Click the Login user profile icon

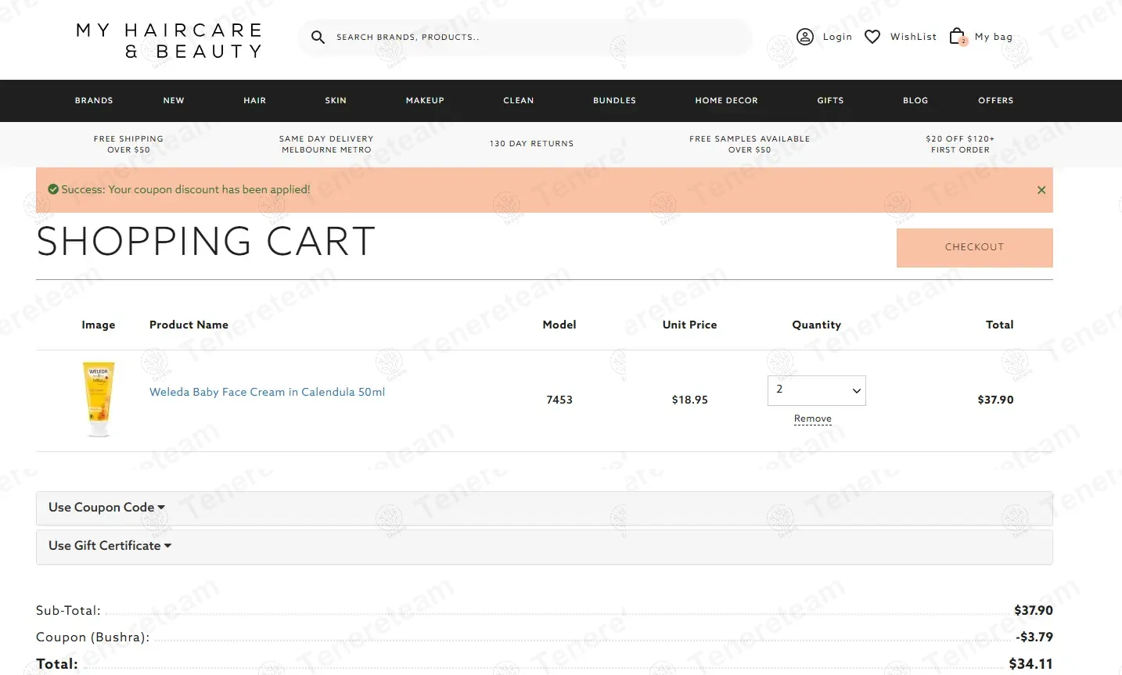tap(805, 37)
